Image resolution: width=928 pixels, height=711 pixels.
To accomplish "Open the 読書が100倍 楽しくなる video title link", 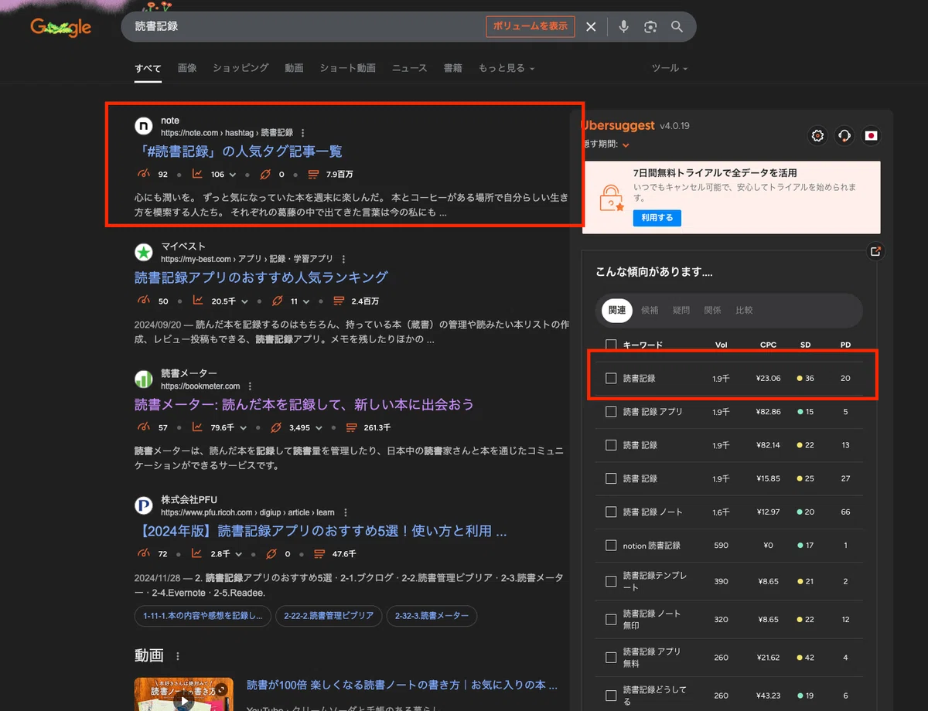I will [x=402, y=685].
